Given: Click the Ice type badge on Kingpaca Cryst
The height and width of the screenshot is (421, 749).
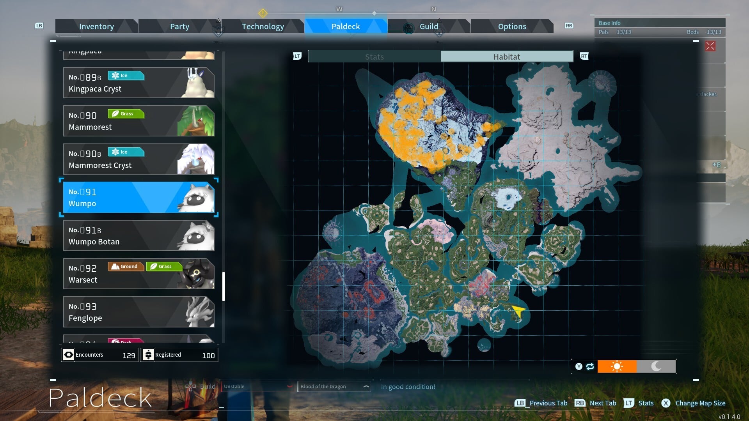Looking at the screenshot, I should [x=126, y=76].
